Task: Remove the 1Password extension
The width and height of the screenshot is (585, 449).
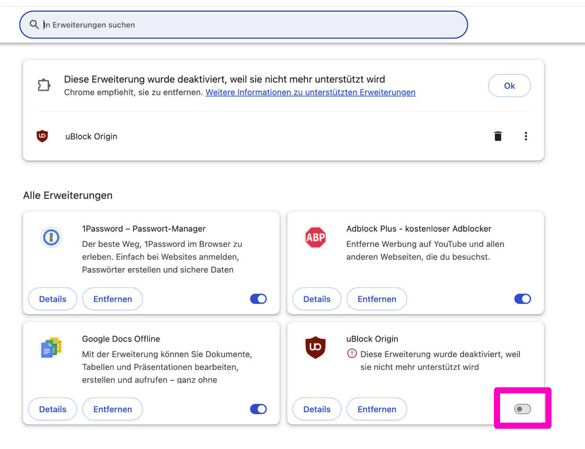Action: tap(112, 299)
